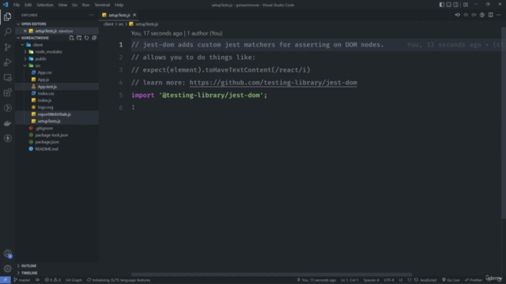Screen dimensions: 506x284
Task: Open Explorer views and more actions menu
Action: [x=92, y=15]
